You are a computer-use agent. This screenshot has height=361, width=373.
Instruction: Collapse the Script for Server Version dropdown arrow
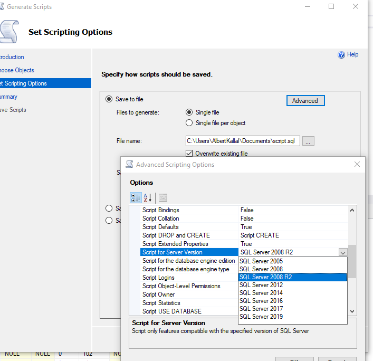[x=343, y=252]
